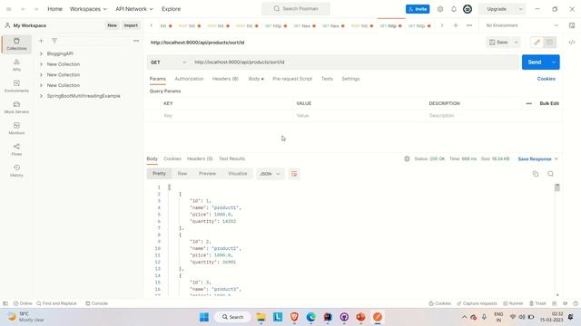Image resolution: width=581 pixels, height=326 pixels.
Task: Open Postman from the Windows taskbar
Action: [x=378, y=317]
